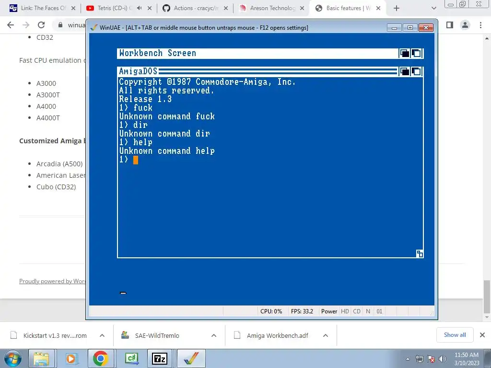Expand Kickstart v1.3 download options arrow
491x368 pixels.
[x=102, y=335]
